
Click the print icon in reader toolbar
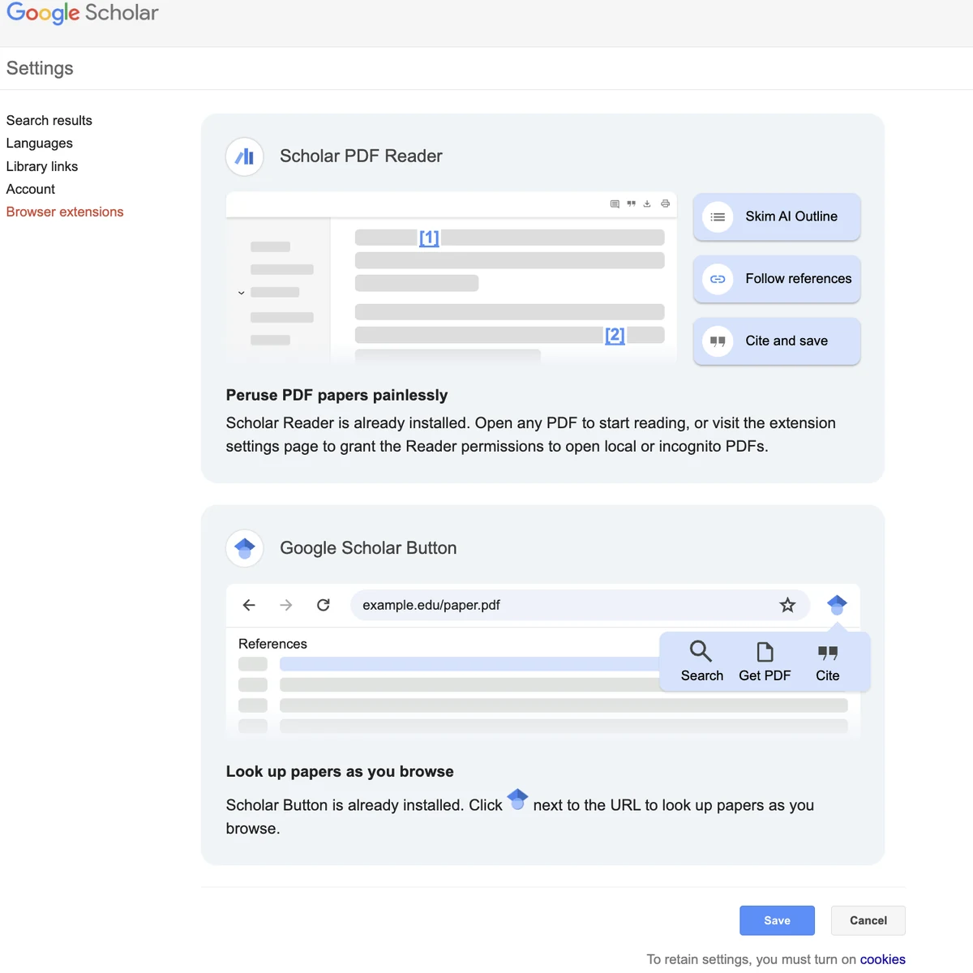point(665,204)
